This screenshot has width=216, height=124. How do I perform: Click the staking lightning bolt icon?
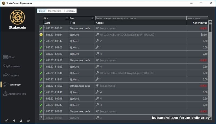(x=14, y=121)
